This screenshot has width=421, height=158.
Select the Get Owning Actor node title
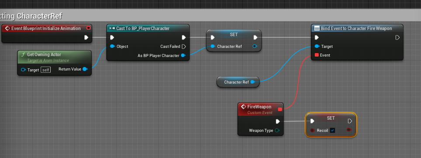[x=44, y=54]
